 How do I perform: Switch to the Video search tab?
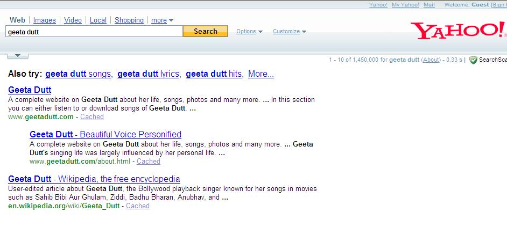coord(73,20)
